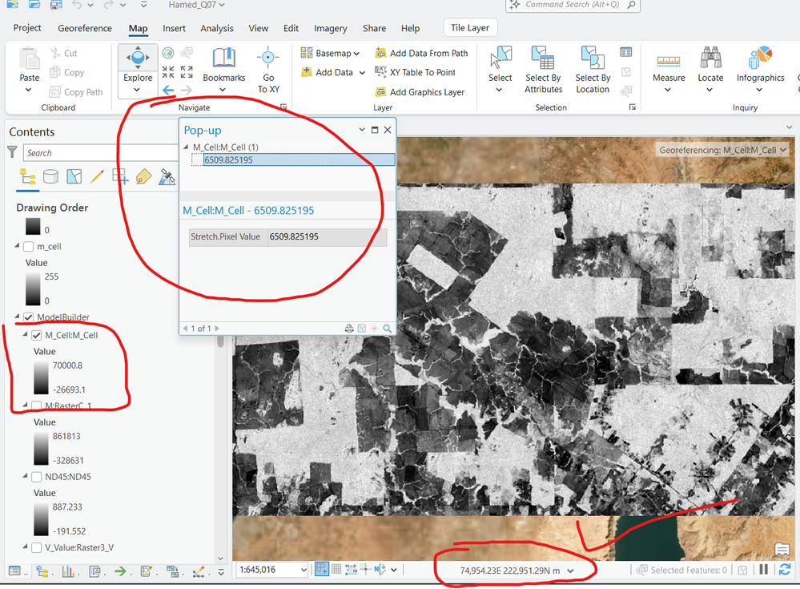Collapse M_Cell:M_Cell node in Pop-up

coord(187,147)
